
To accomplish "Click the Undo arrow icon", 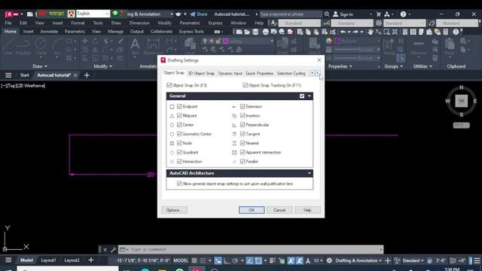I will coord(343,32).
